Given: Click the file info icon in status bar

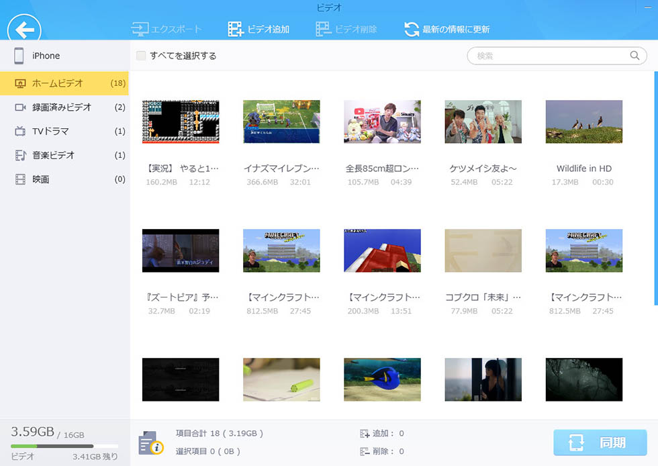Looking at the screenshot, I should [x=150, y=443].
